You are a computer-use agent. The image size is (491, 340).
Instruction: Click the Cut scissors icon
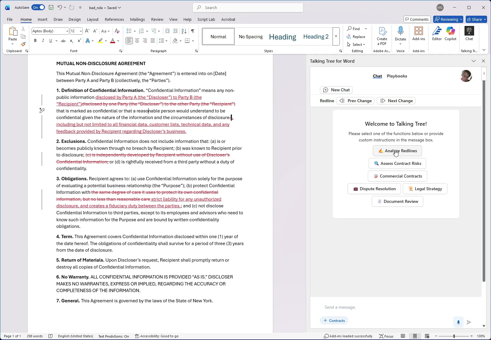point(23,29)
